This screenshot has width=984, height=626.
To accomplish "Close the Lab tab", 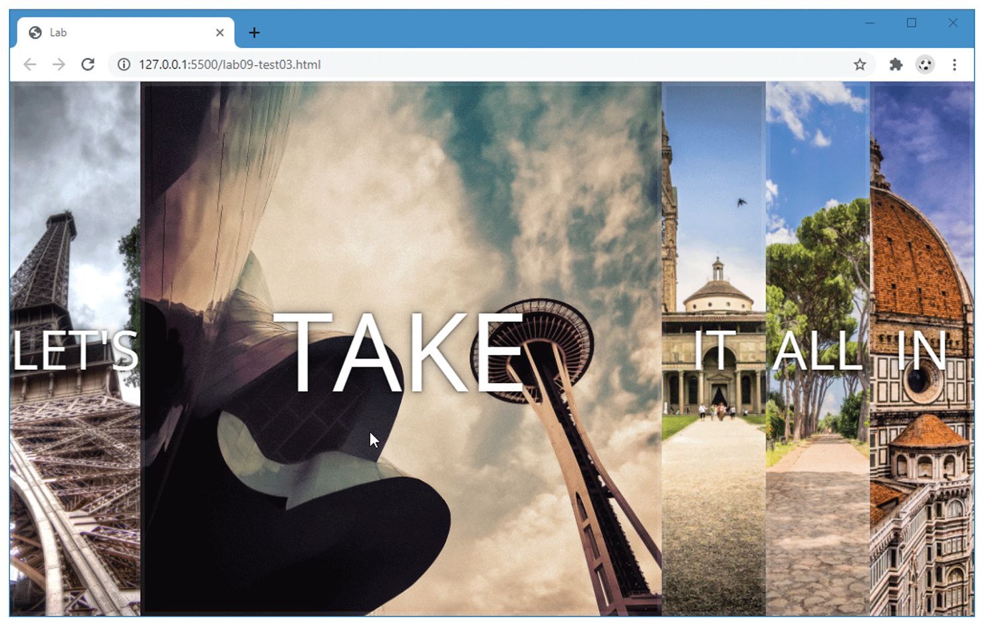I will [x=220, y=33].
